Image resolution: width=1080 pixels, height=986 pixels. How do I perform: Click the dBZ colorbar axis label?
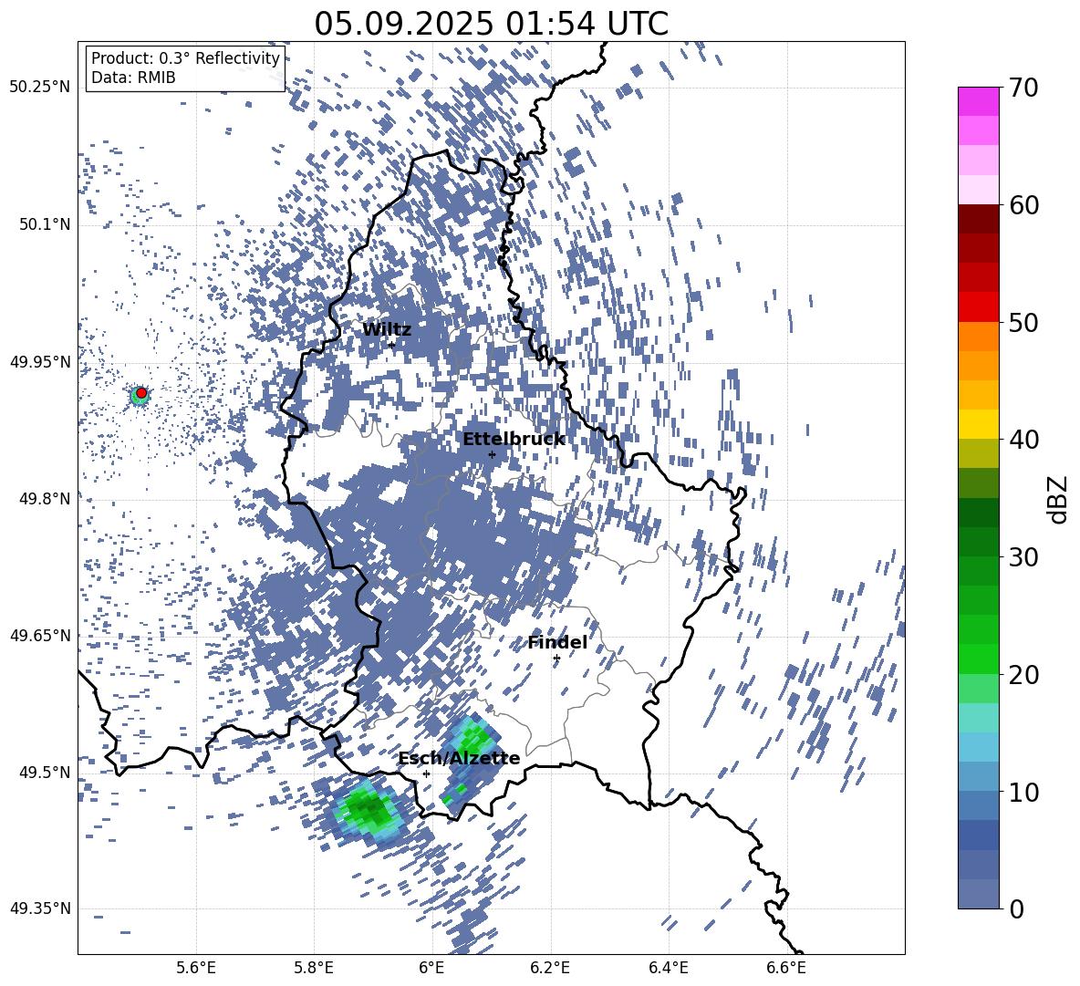coord(1059,499)
